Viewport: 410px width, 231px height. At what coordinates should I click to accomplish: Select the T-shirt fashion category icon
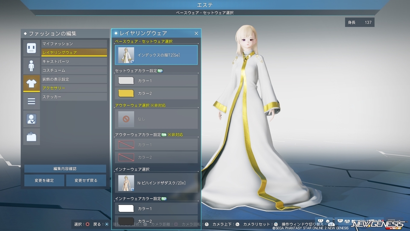31,84
